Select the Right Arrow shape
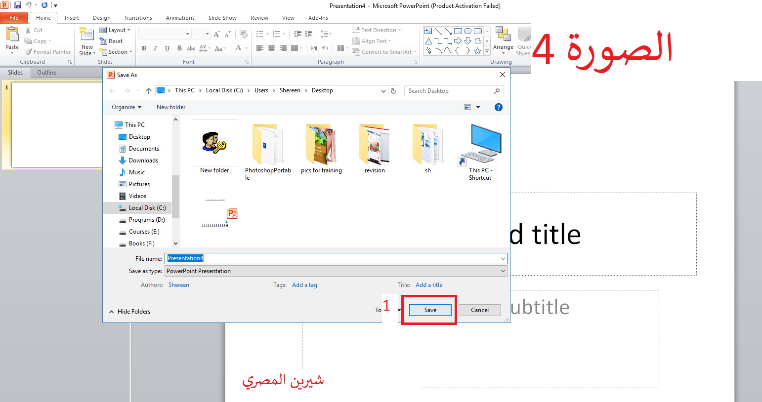 [x=458, y=41]
